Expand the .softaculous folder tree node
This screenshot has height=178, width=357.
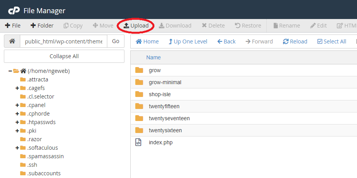coord(17,148)
